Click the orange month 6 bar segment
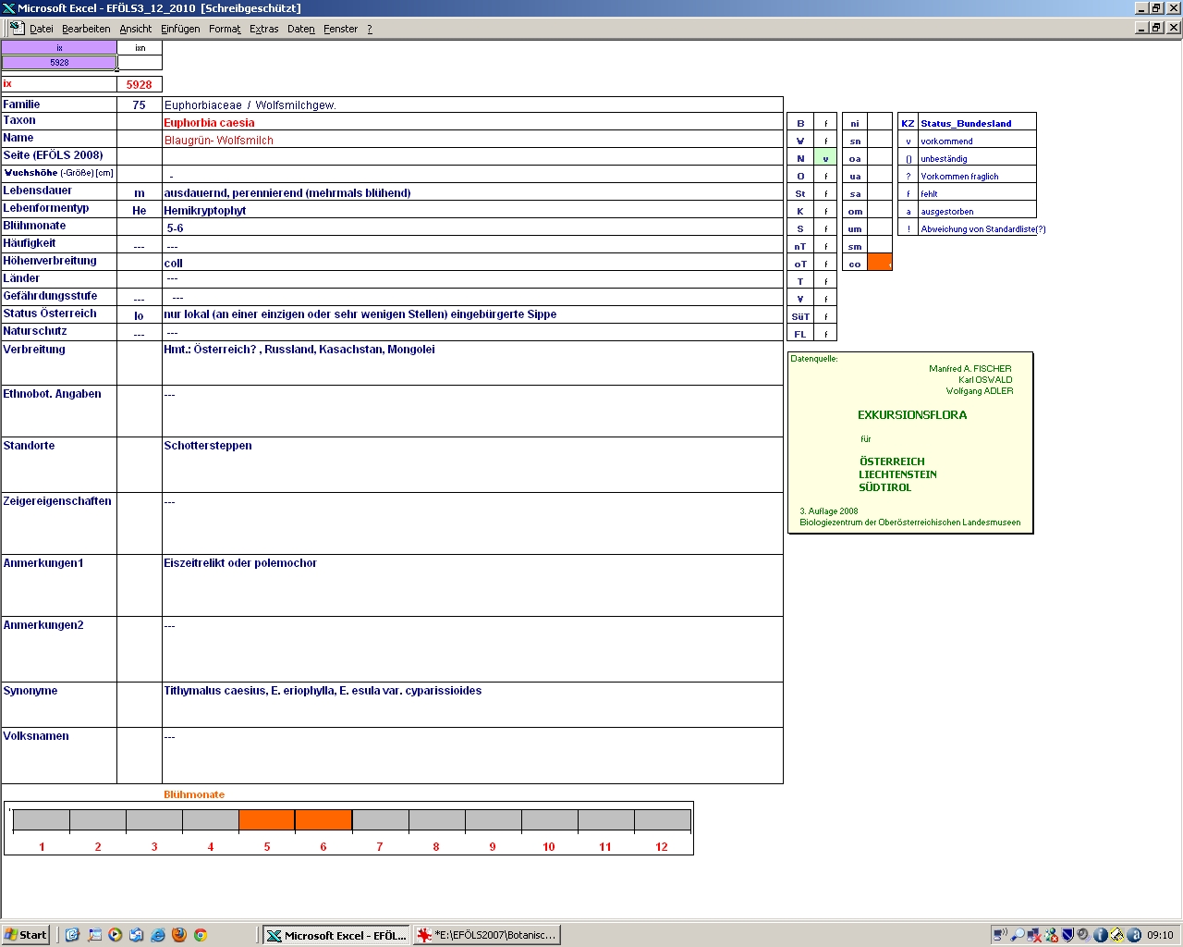 (323, 820)
